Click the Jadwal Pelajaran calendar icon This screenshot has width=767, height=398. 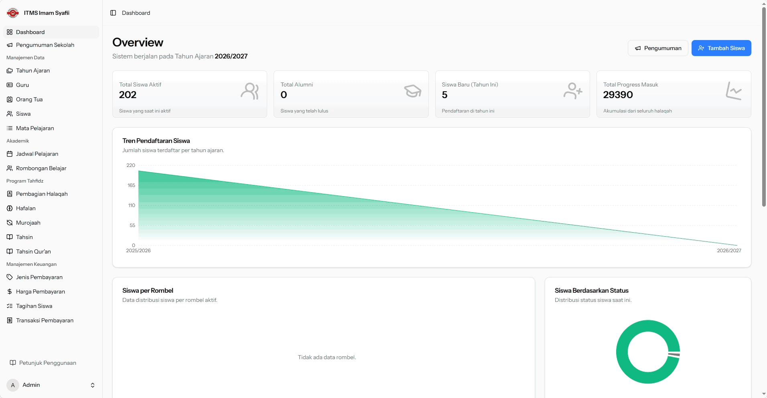(10, 154)
